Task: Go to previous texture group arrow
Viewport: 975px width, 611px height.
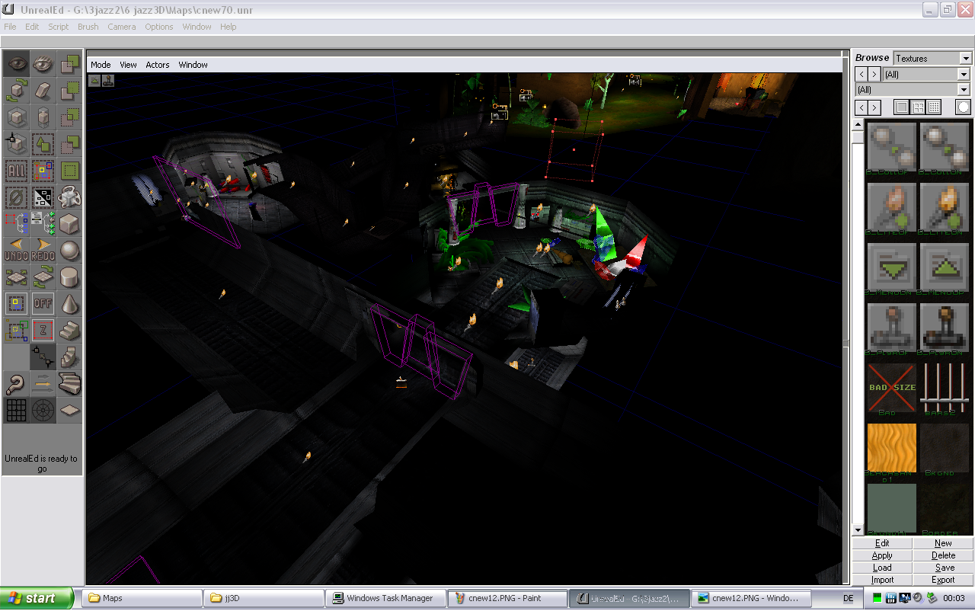Action: (861, 107)
